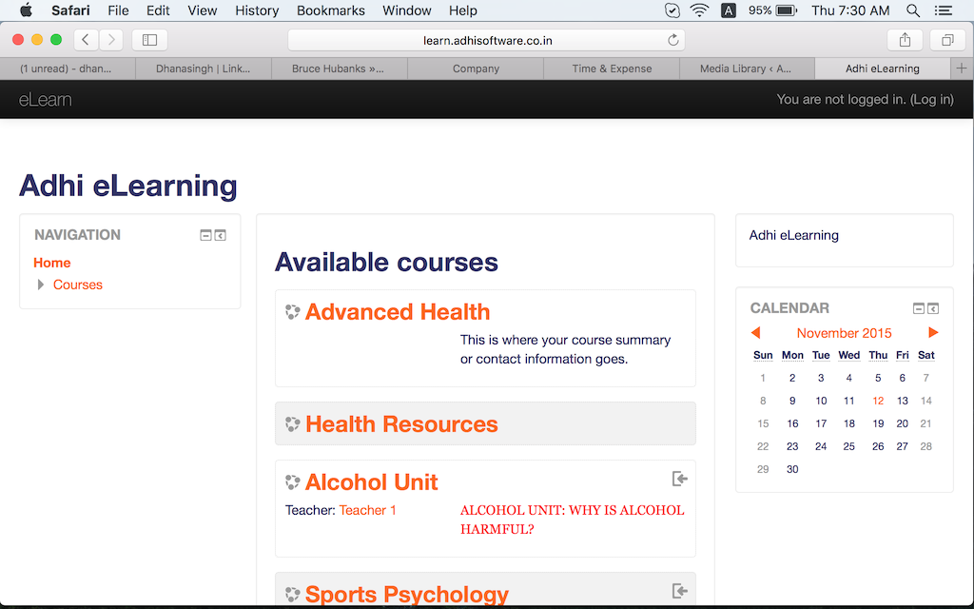
Task: Switch to the (1 unread) mail tab
Action: 66,69
